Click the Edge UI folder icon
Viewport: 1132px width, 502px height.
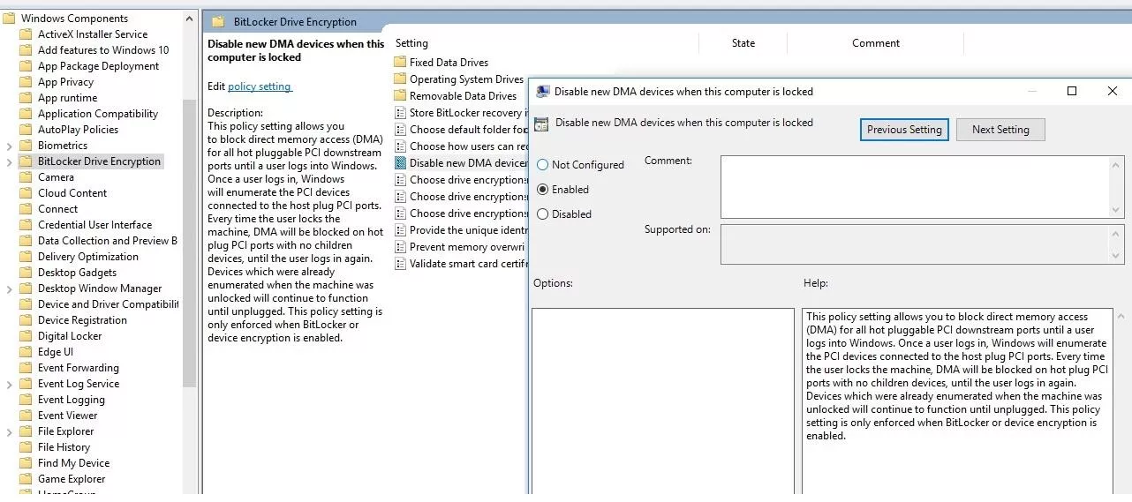[x=26, y=352]
